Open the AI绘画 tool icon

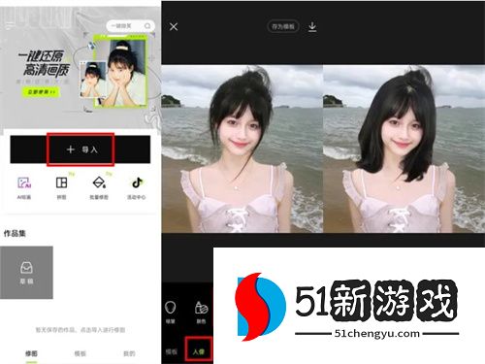(x=24, y=183)
